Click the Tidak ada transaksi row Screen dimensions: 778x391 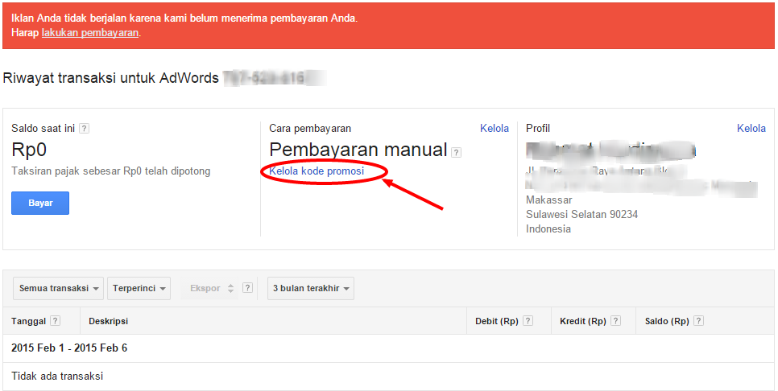pos(388,377)
